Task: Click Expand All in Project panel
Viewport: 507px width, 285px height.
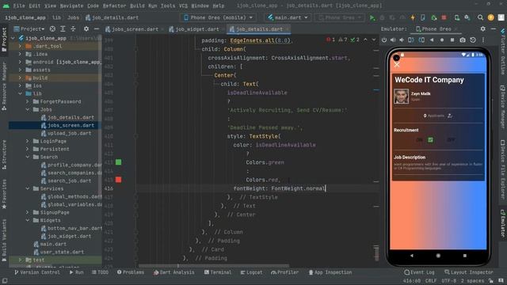Action: click(x=63, y=28)
